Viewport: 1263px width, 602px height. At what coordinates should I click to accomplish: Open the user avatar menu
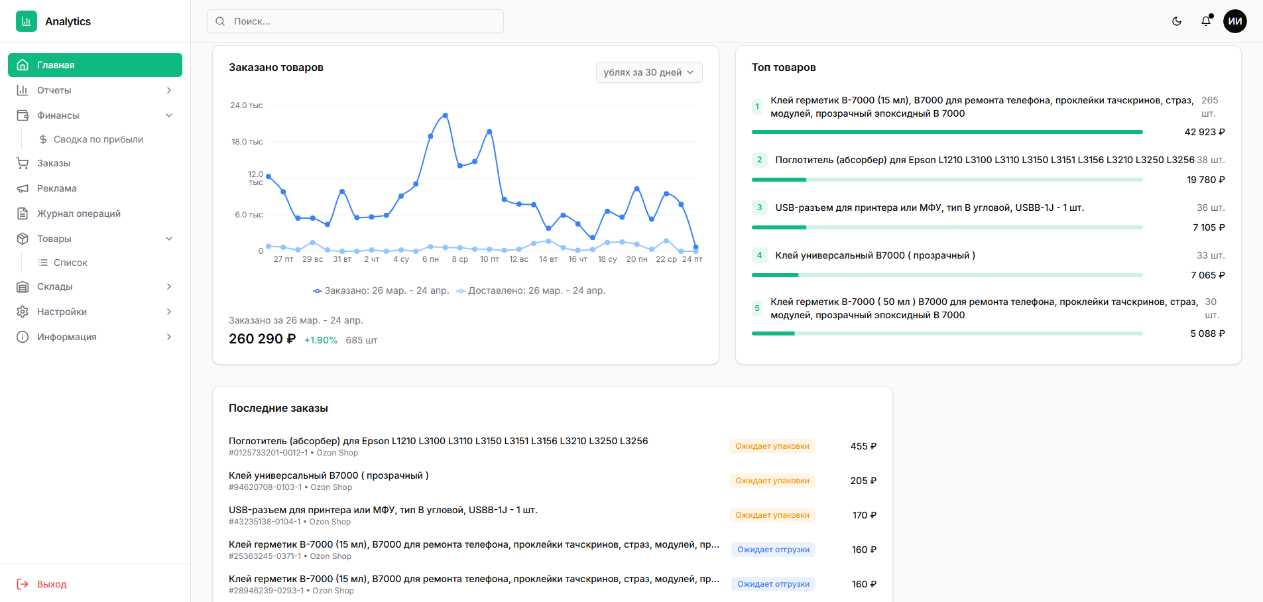pyautogui.click(x=1234, y=21)
